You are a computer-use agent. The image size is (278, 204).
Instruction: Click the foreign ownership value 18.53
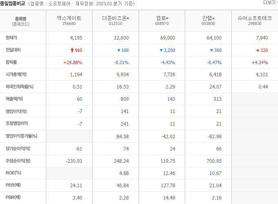[123, 87]
